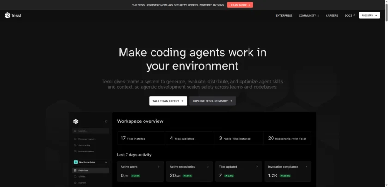Viewport: 388px width, 187px height.
Task: Open the Docs external link
Action: 350,15
